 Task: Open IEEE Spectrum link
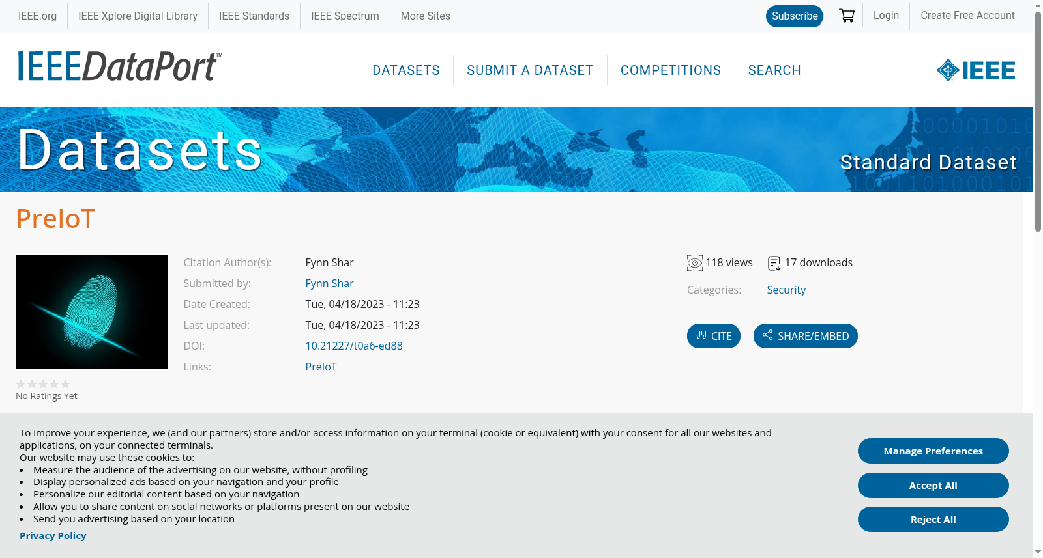(x=345, y=16)
